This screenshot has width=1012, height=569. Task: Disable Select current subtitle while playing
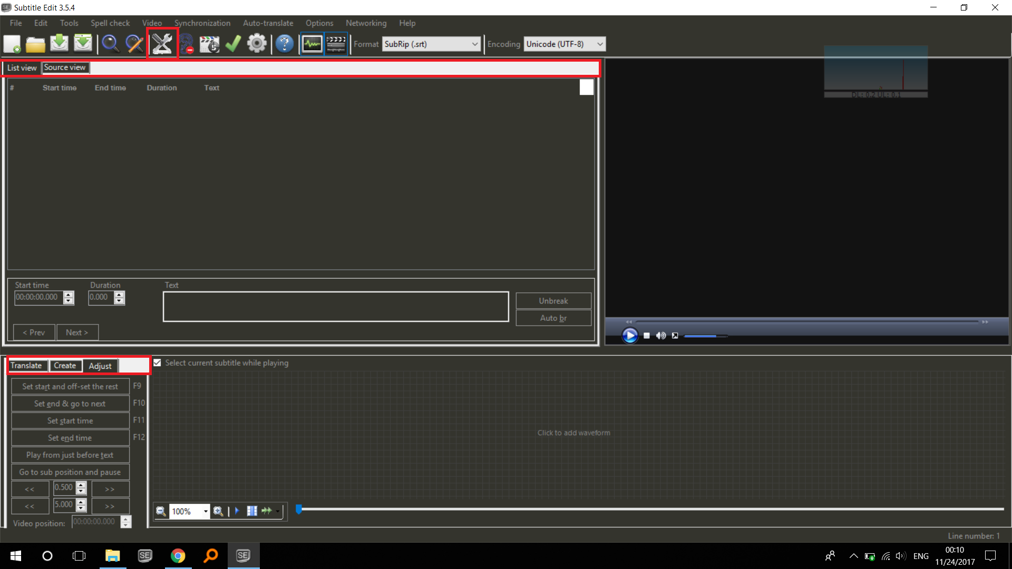pos(157,362)
